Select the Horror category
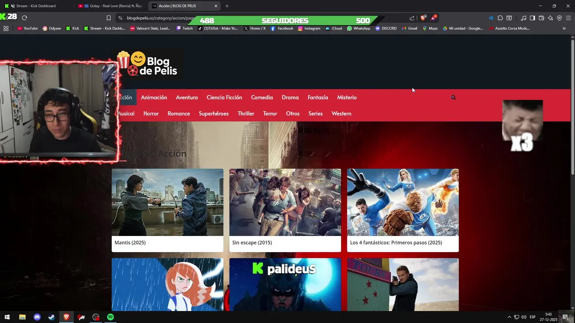 click(151, 113)
